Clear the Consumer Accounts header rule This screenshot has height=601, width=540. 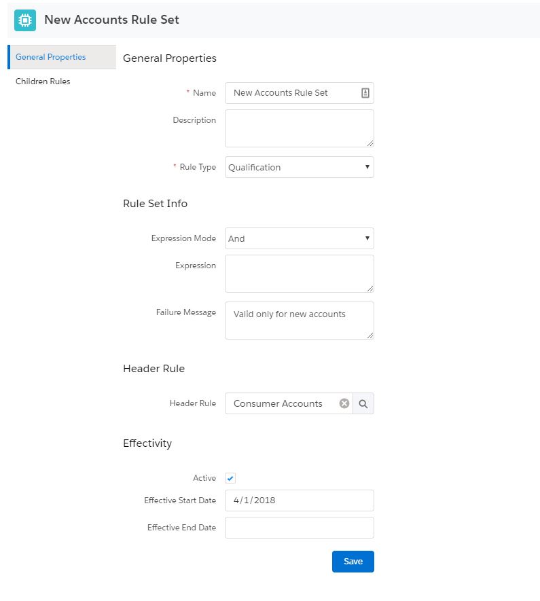[x=344, y=403]
